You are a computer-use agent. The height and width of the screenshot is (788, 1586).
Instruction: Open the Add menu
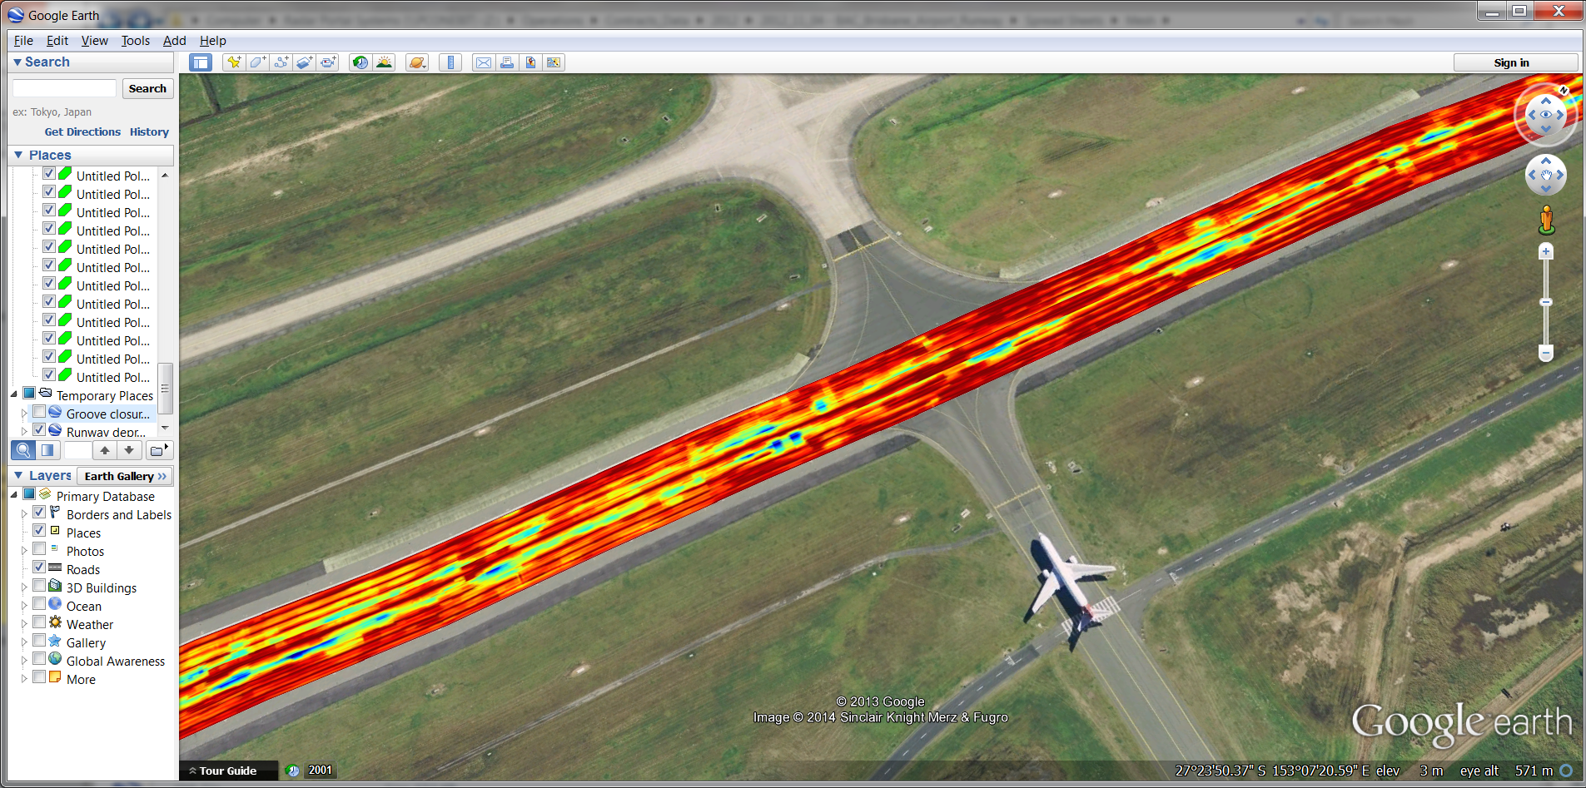coord(174,41)
